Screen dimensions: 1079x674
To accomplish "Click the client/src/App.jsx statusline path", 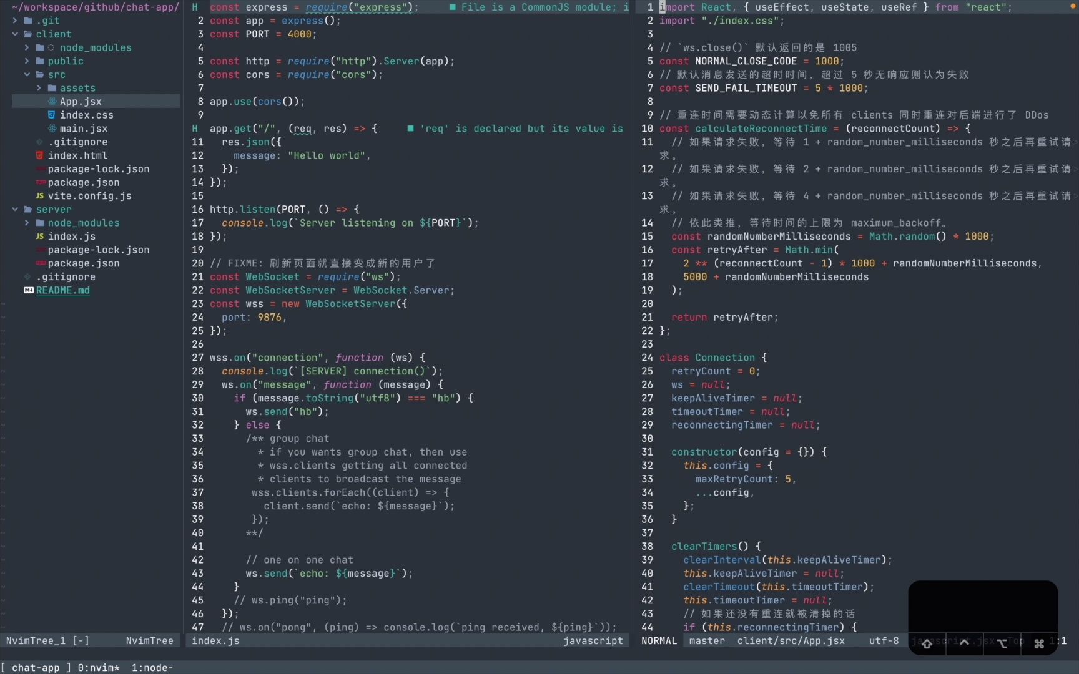I will pos(791,641).
